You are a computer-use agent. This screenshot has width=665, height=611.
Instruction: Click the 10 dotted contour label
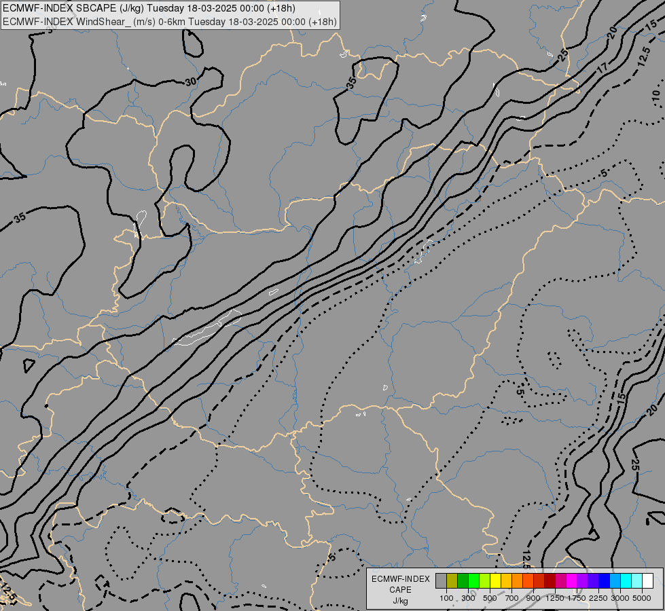coord(656,96)
